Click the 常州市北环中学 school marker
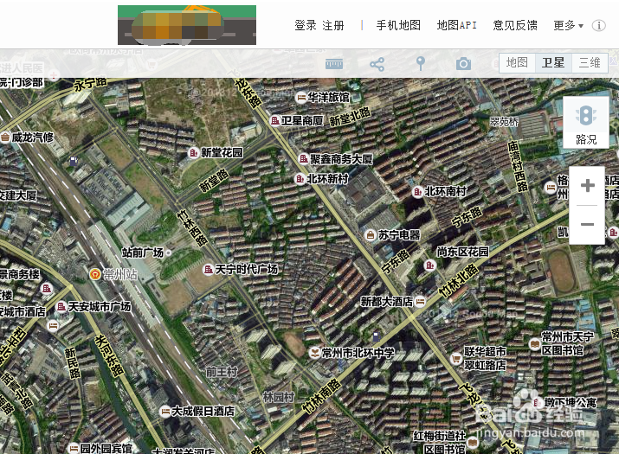Viewport: 619px width, 454px height. coord(314,353)
